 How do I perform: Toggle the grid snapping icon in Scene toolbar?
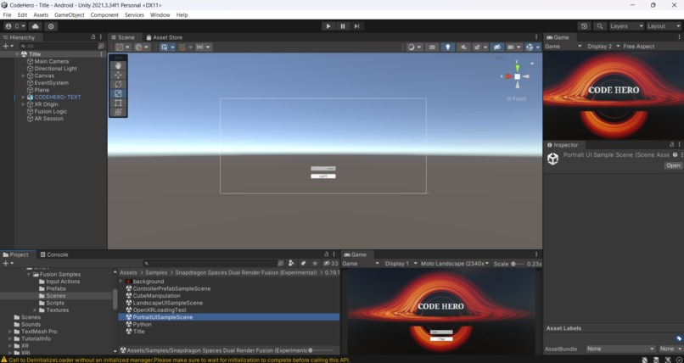[x=164, y=47]
